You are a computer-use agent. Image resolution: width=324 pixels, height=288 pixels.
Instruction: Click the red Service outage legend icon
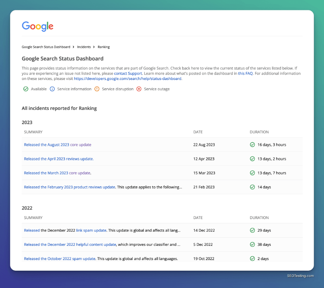pos(139,89)
